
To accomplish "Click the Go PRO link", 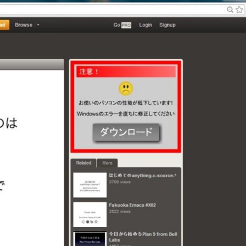I will pyautogui.click(x=123, y=25).
